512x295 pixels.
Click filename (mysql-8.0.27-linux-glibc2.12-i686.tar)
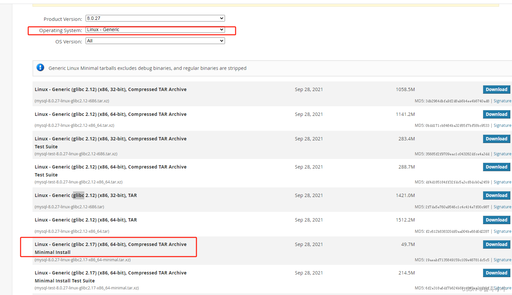coord(69,207)
